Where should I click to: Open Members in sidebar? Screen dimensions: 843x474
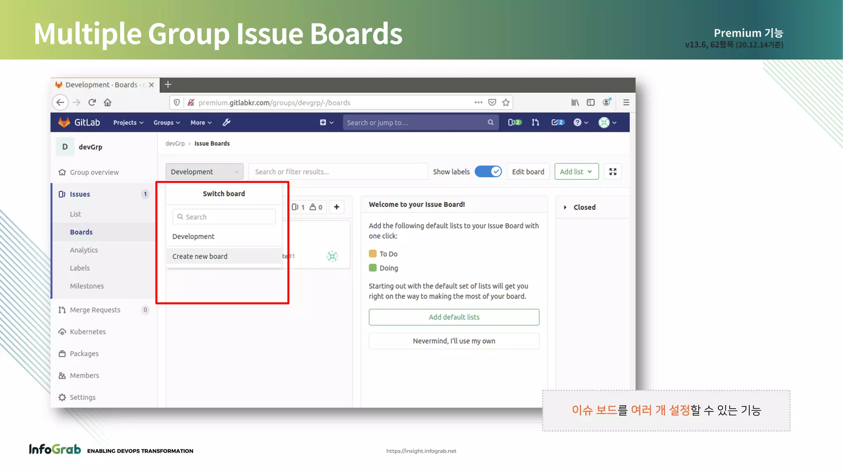(84, 375)
